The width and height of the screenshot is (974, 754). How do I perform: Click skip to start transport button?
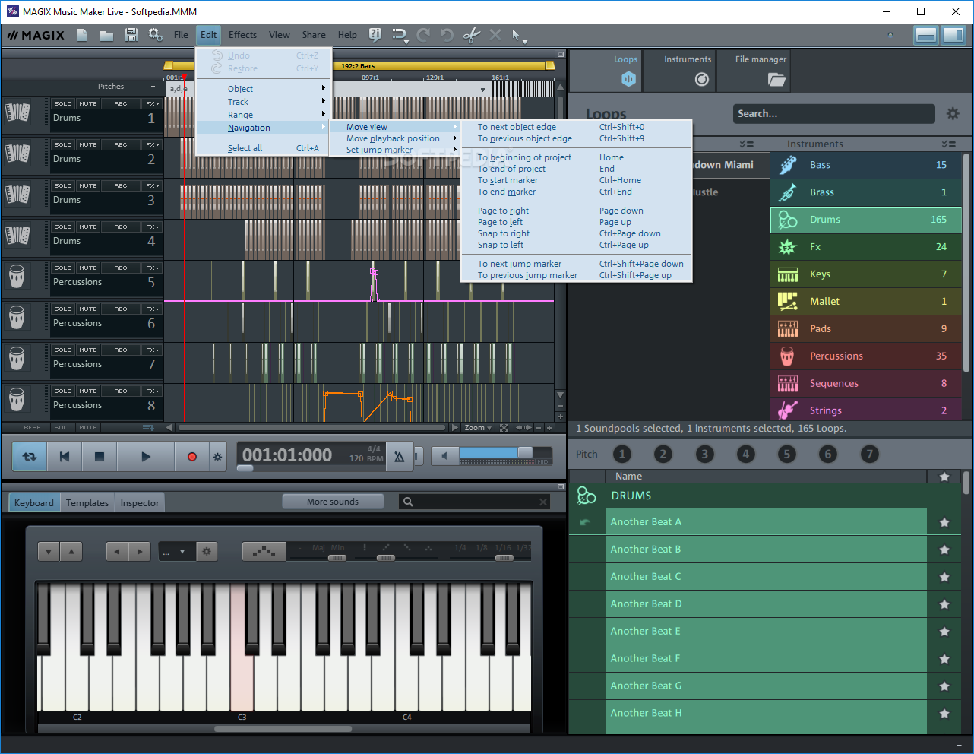coord(65,457)
